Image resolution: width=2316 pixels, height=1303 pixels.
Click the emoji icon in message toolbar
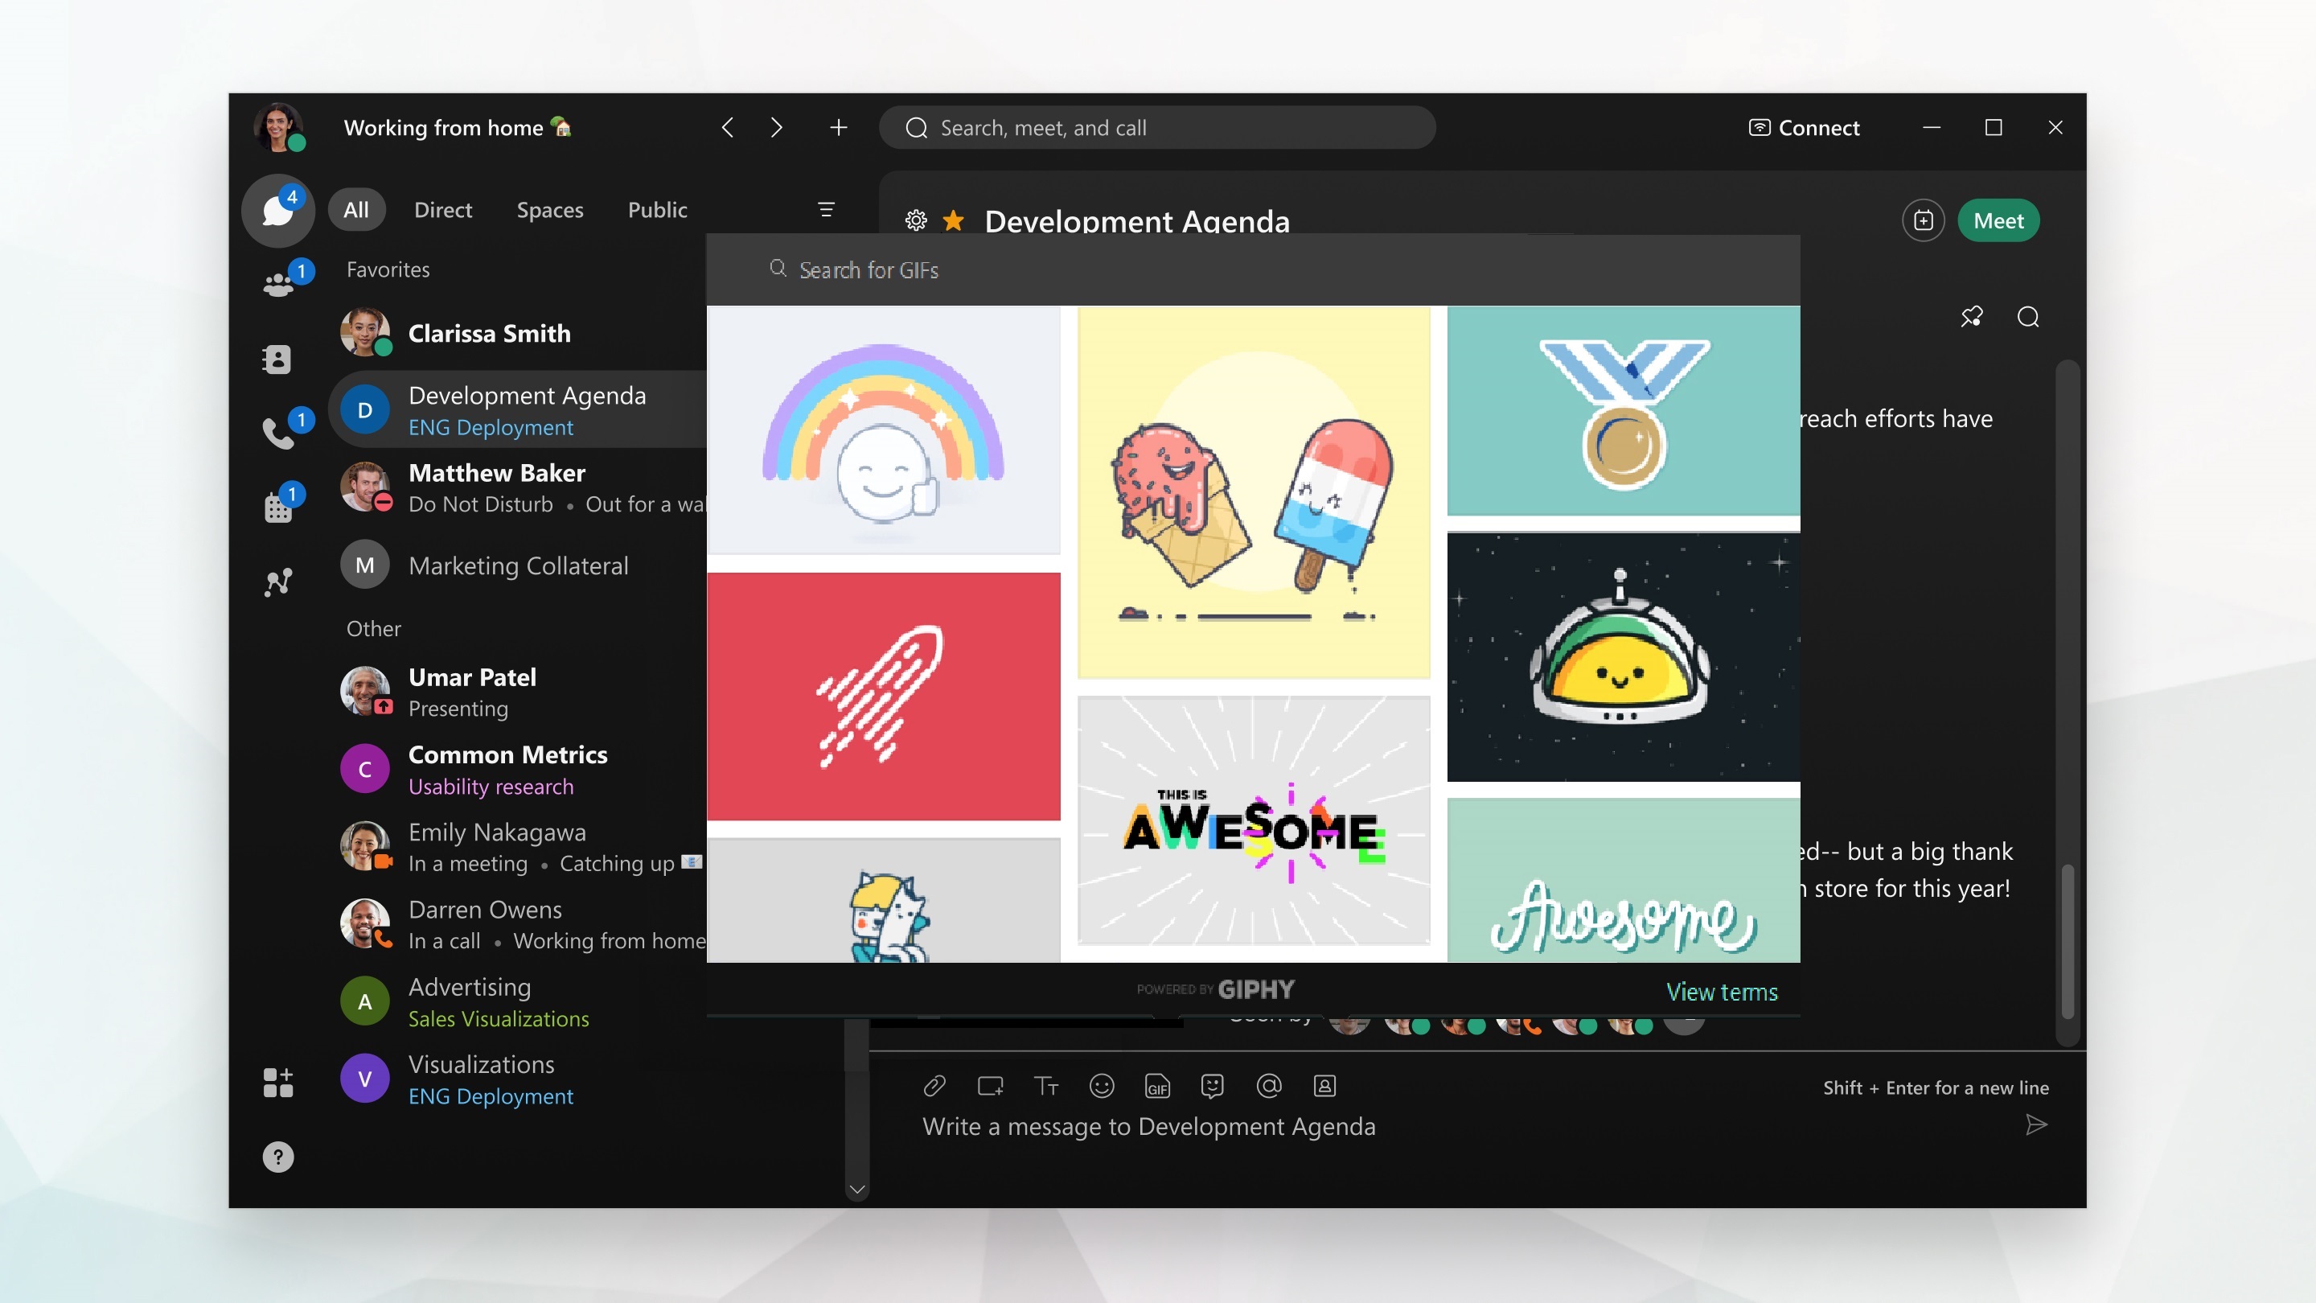[x=1101, y=1085]
